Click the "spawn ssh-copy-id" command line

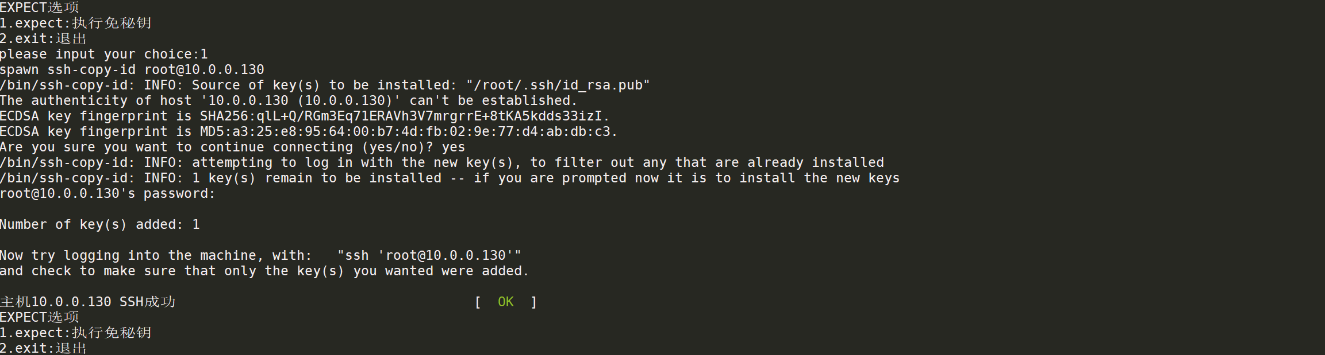tap(132, 69)
